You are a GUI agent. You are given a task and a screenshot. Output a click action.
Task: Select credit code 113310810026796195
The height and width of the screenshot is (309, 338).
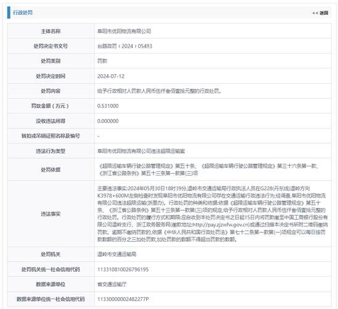tap(123, 269)
